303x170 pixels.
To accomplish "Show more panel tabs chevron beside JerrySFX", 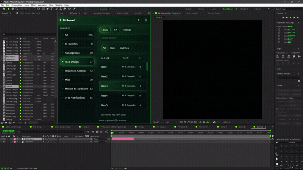I will tap(149, 13).
